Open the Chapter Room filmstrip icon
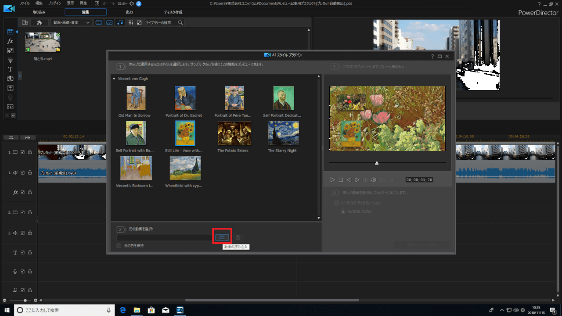The image size is (562, 316). pos(10,107)
